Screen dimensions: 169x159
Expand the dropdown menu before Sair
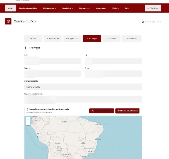pos(116,8)
